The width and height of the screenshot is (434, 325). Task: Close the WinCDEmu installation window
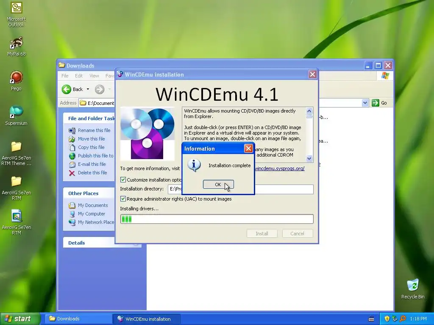312,74
